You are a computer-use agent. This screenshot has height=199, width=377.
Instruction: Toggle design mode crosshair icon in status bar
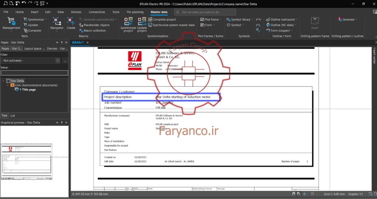point(304,194)
